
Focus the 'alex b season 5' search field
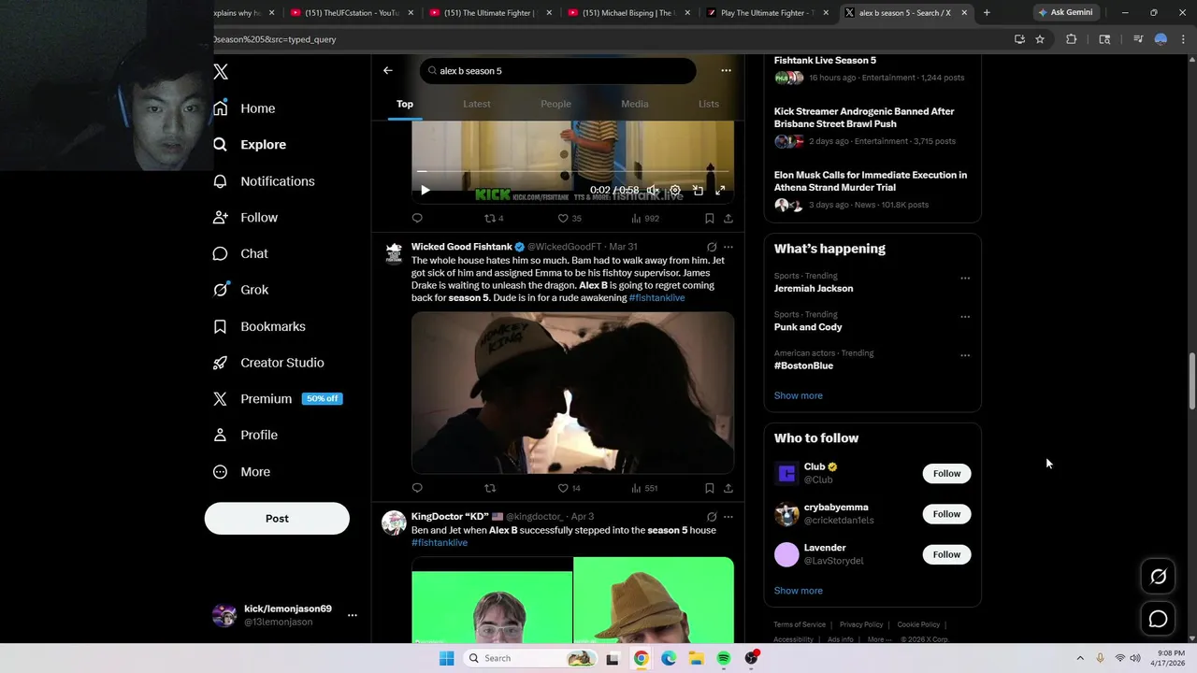point(558,71)
